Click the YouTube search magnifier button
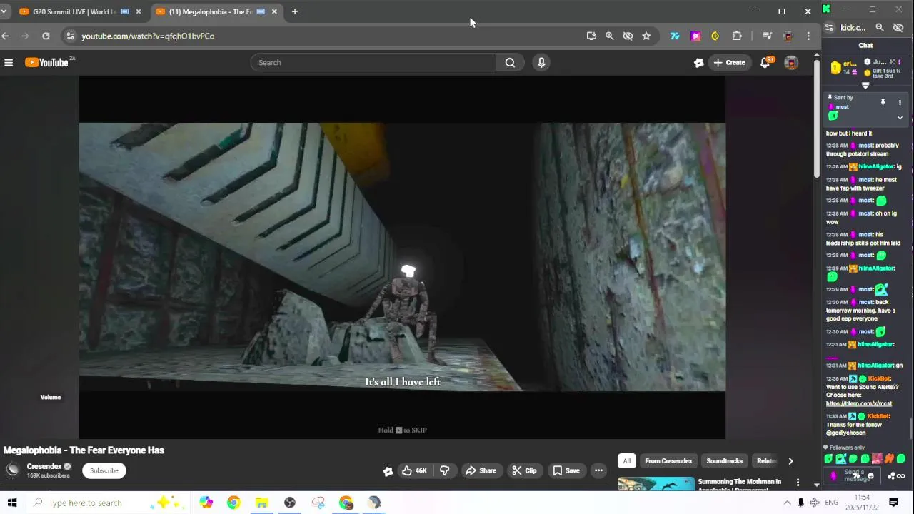Screen dimensions: 914x514 pyautogui.click(x=510, y=63)
